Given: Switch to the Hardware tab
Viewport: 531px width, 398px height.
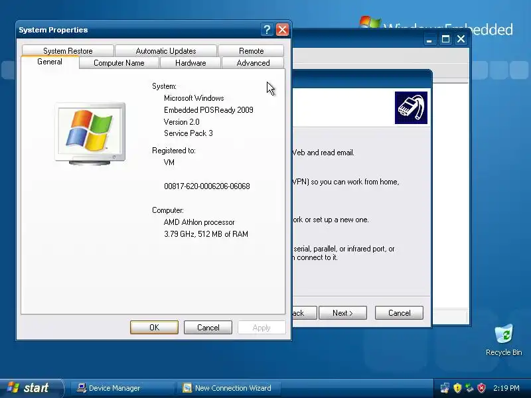Looking at the screenshot, I should (190, 63).
